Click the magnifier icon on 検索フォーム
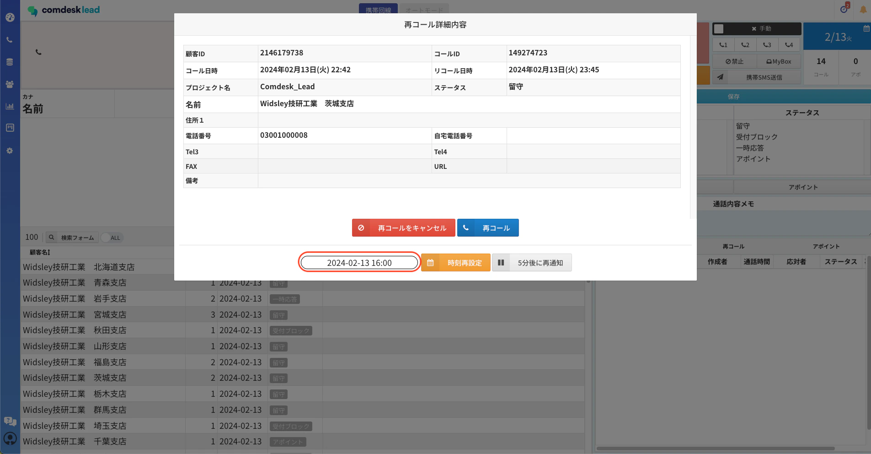 52,238
